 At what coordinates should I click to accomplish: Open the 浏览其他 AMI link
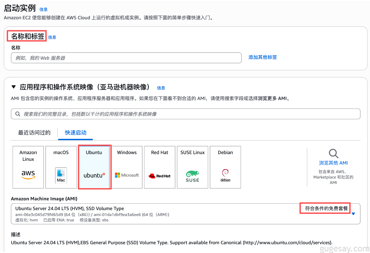click(333, 163)
